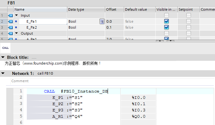Click default value false for E_Pa1
Screen dimensions: 215x125
click(129, 21)
